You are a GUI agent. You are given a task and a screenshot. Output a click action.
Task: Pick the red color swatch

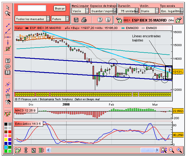click(x=10, y=132)
